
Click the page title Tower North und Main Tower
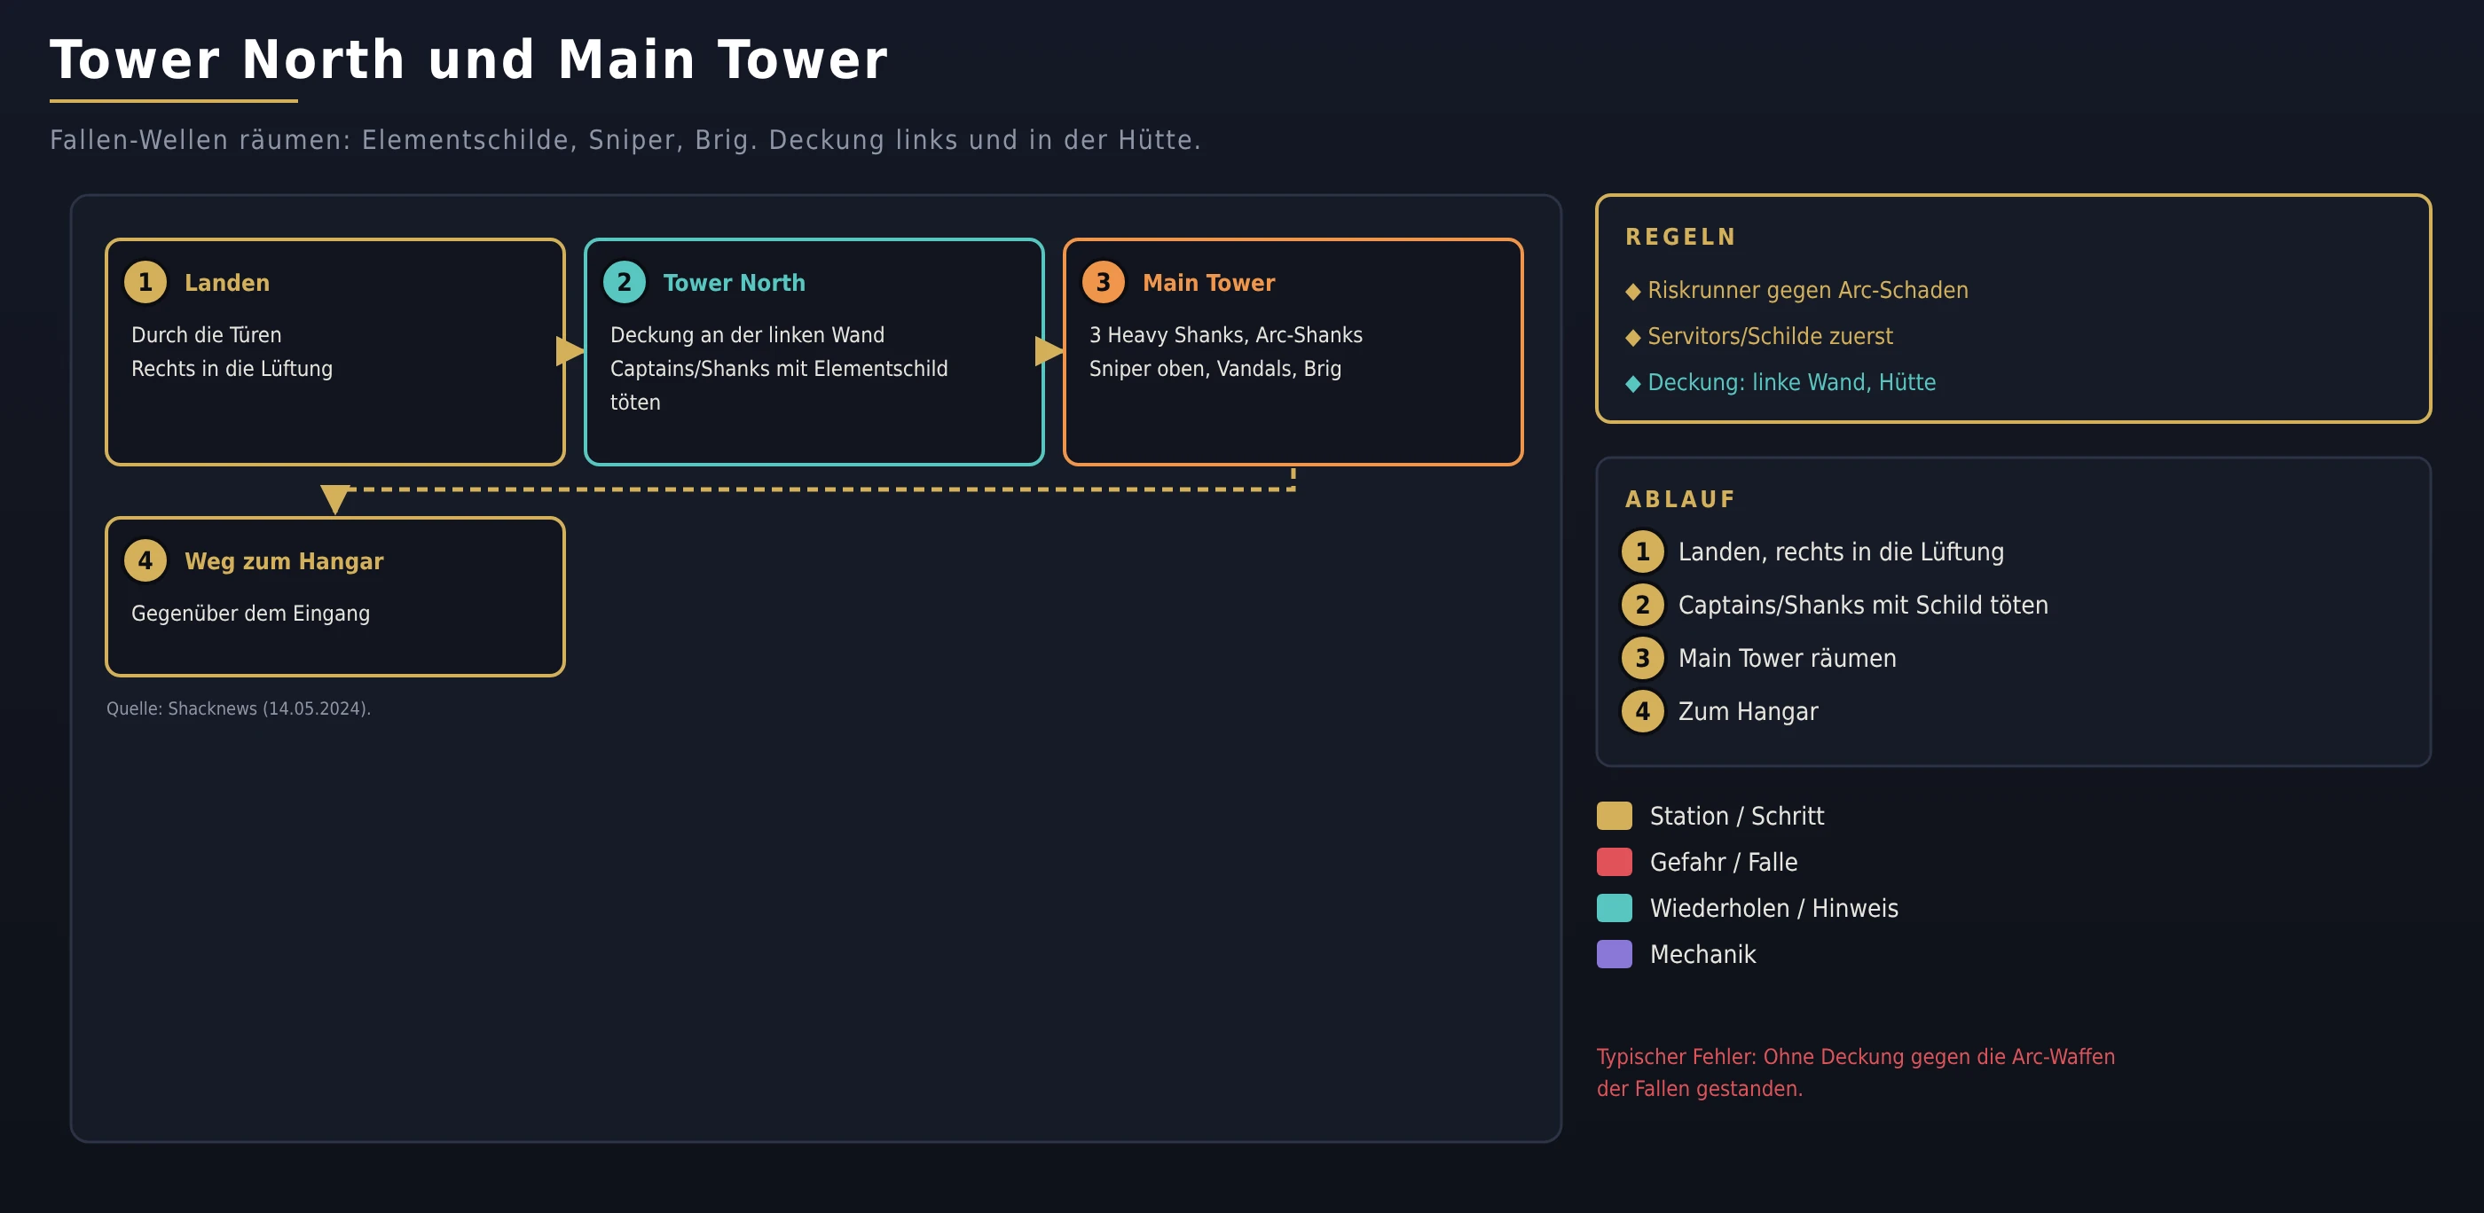468,59
